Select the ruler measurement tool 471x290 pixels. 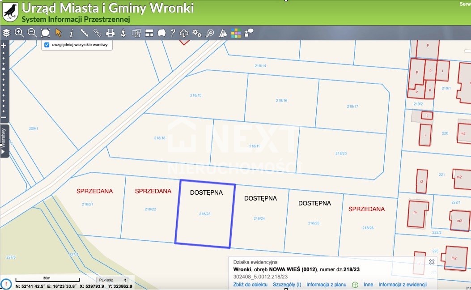(84, 33)
